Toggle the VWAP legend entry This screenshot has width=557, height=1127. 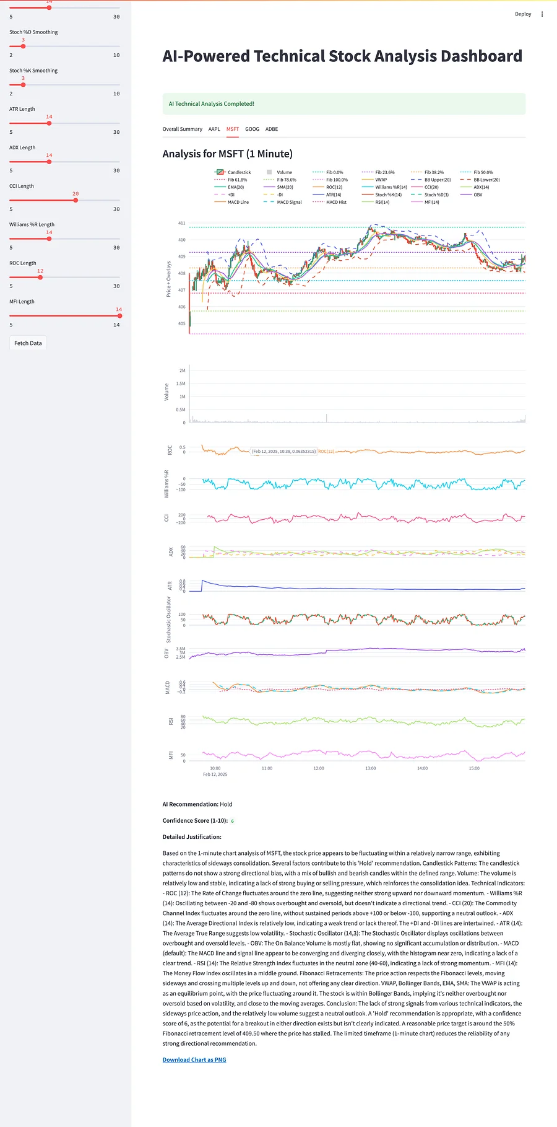375,180
